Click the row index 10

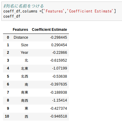(x=7, y=116)
